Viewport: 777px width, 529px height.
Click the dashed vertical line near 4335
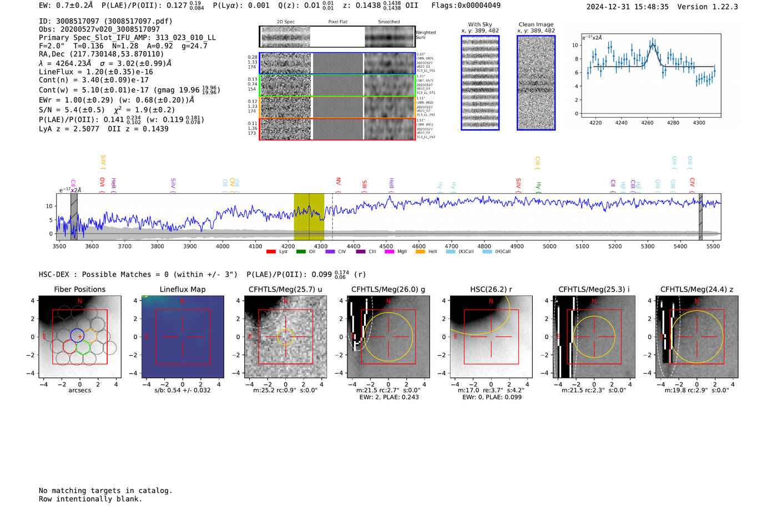332,216
